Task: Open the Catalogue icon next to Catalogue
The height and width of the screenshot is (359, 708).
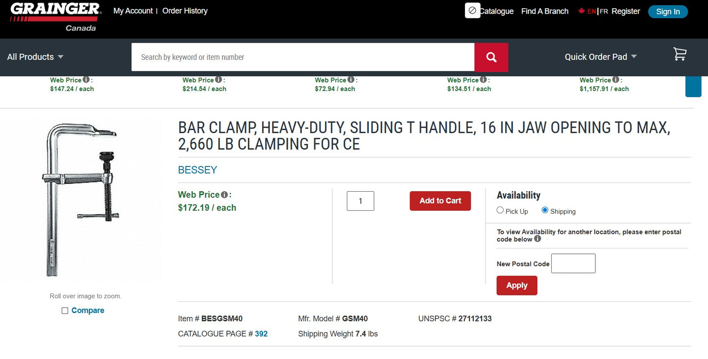Action: 472,10
